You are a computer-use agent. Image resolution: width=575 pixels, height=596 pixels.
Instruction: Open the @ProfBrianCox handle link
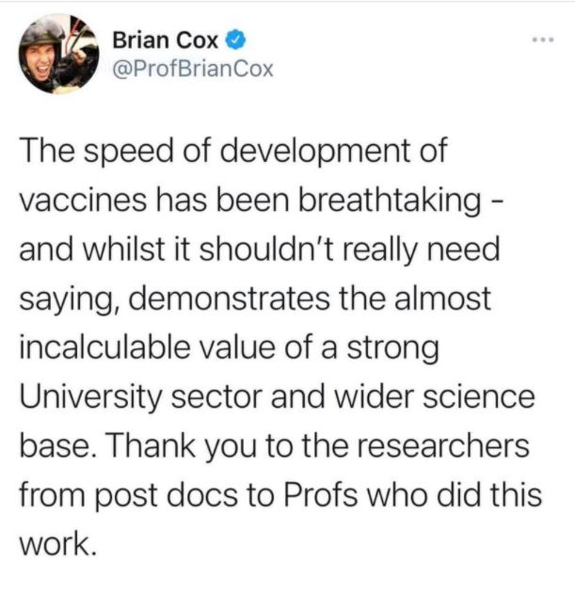pyautogui.click(x=193, y=69)
